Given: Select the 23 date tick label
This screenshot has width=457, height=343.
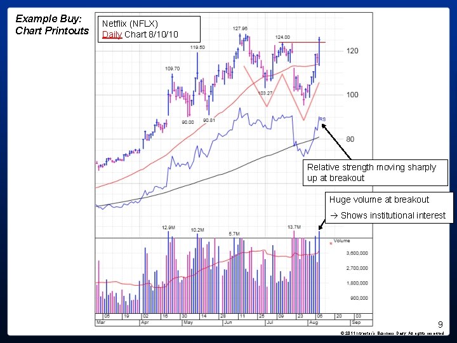Looking at the screenshot, I should [300, 316].
